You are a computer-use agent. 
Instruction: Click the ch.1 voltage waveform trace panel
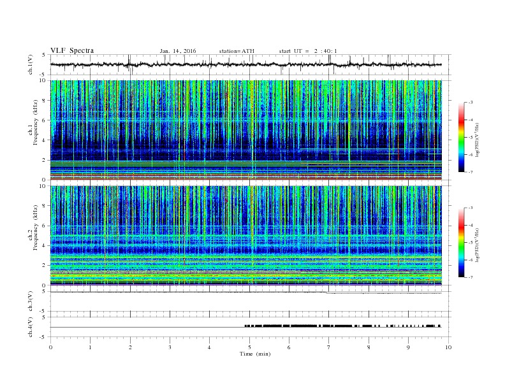pos(251,64)
